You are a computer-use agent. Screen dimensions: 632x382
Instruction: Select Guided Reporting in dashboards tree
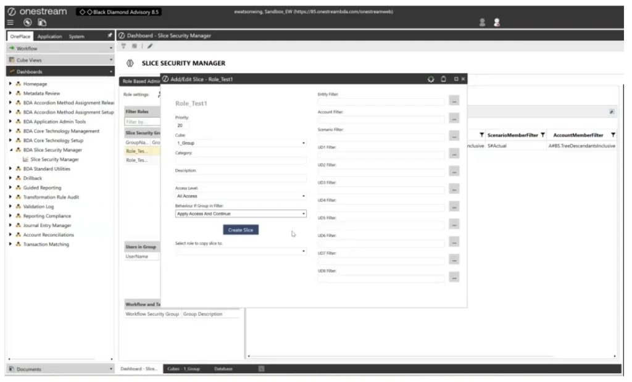coord(43,188)
